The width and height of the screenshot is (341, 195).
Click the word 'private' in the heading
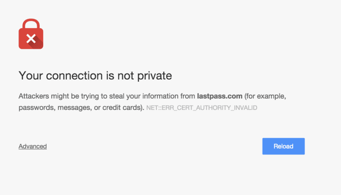154,76
